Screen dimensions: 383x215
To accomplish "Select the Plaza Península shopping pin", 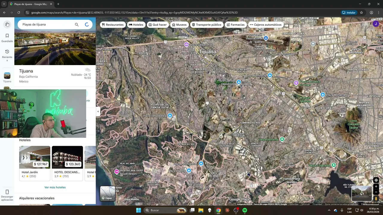I will (270, 75).
